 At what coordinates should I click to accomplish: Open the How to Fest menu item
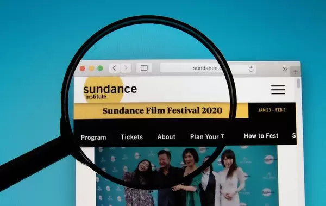(x=261, y=136)
